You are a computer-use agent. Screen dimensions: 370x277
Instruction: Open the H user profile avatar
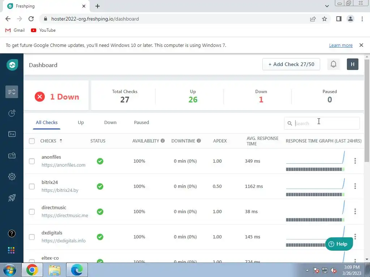[353, 64]
